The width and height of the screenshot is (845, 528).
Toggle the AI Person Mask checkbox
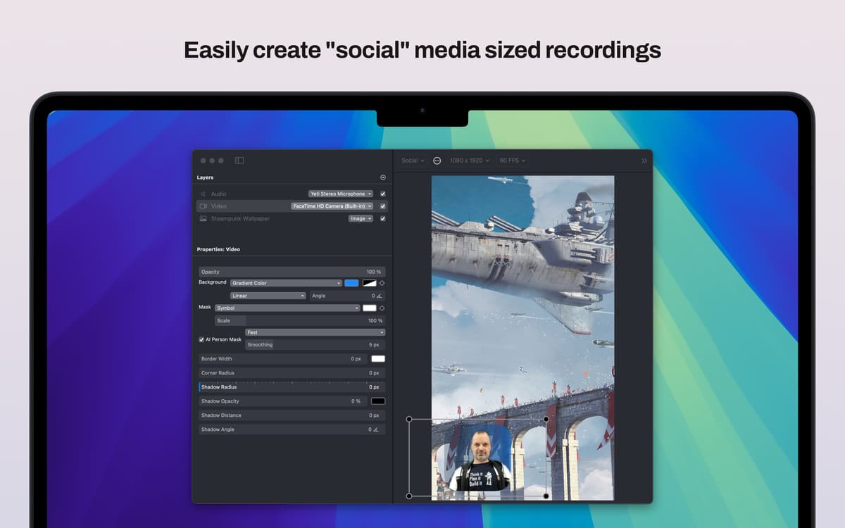click(x=201, y=339)
